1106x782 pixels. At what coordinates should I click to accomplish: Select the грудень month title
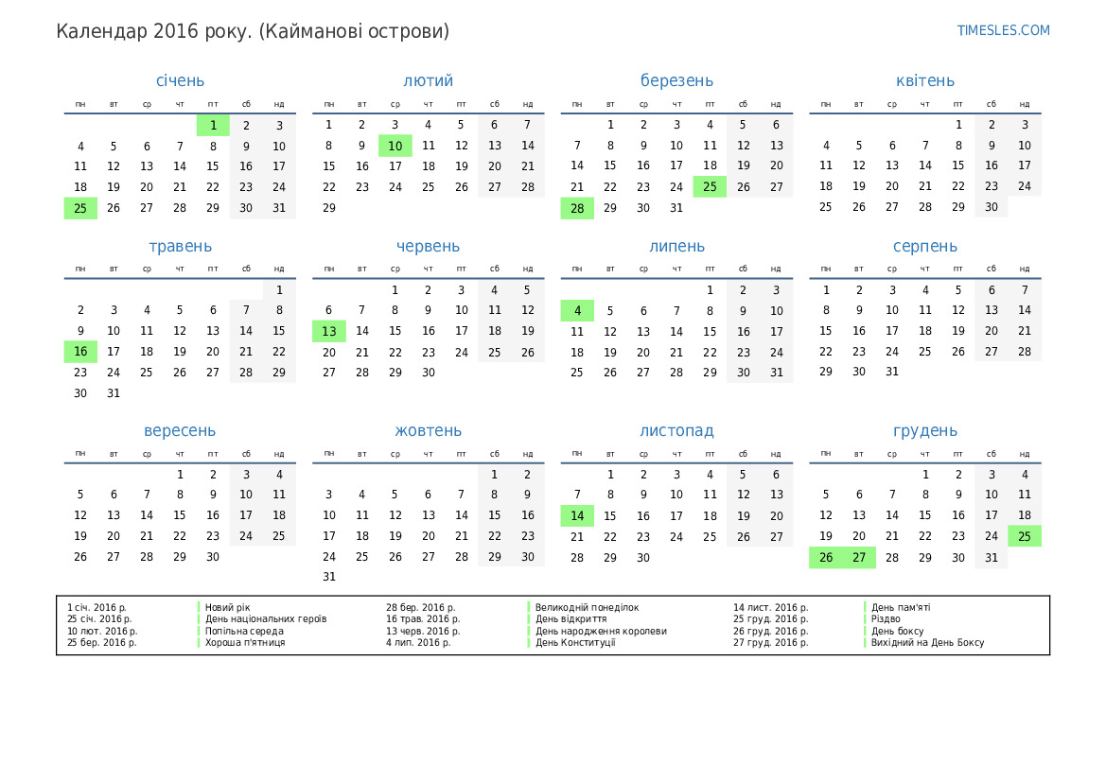924,430
